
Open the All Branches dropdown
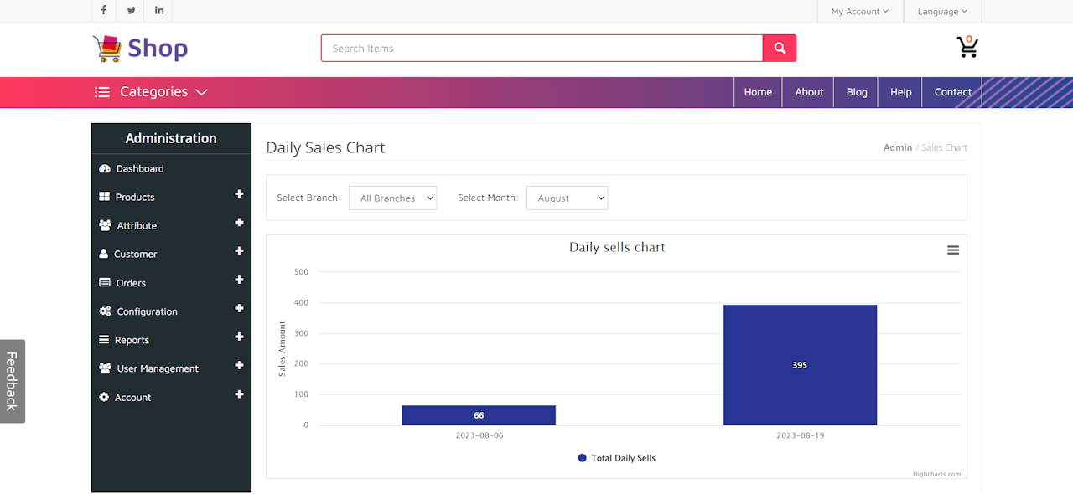392,198
